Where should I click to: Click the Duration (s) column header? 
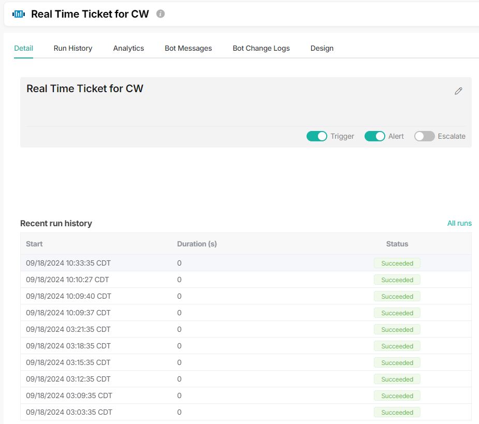click(x=197, y=244)
